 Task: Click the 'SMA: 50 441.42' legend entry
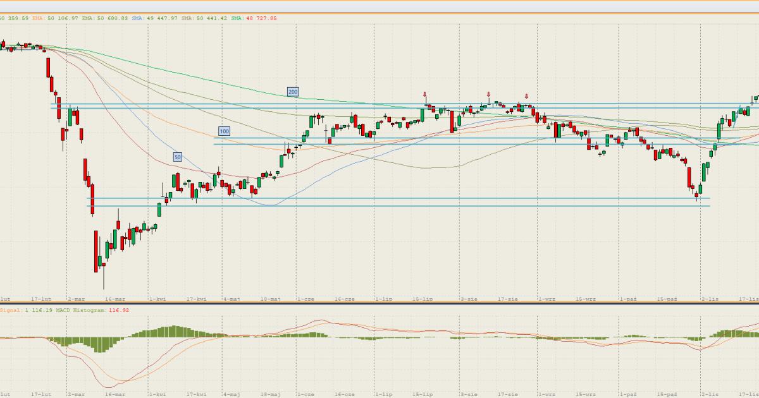204,18
